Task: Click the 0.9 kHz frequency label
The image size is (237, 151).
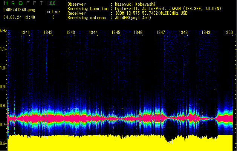Action: tap(3, 87)
